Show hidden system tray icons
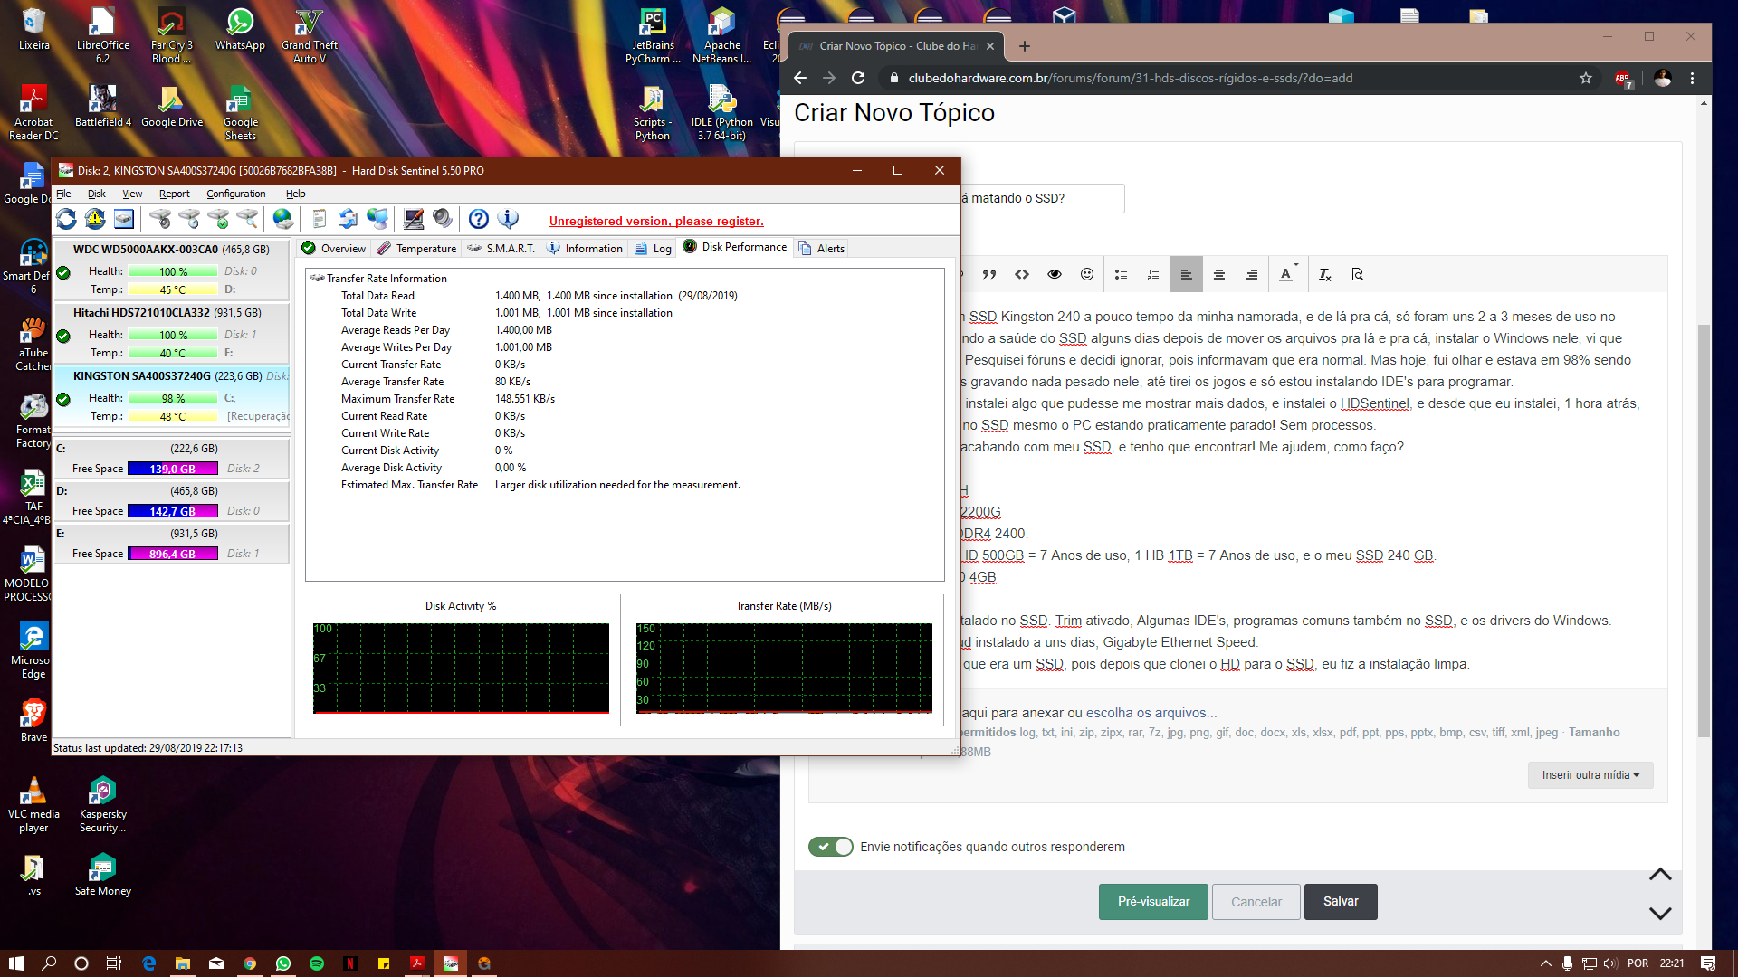 click(x=1545, y=963)
